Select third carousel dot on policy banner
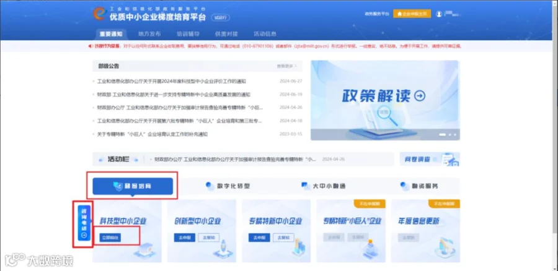Viewport: 558px width, 271px height. coord(455,135)
